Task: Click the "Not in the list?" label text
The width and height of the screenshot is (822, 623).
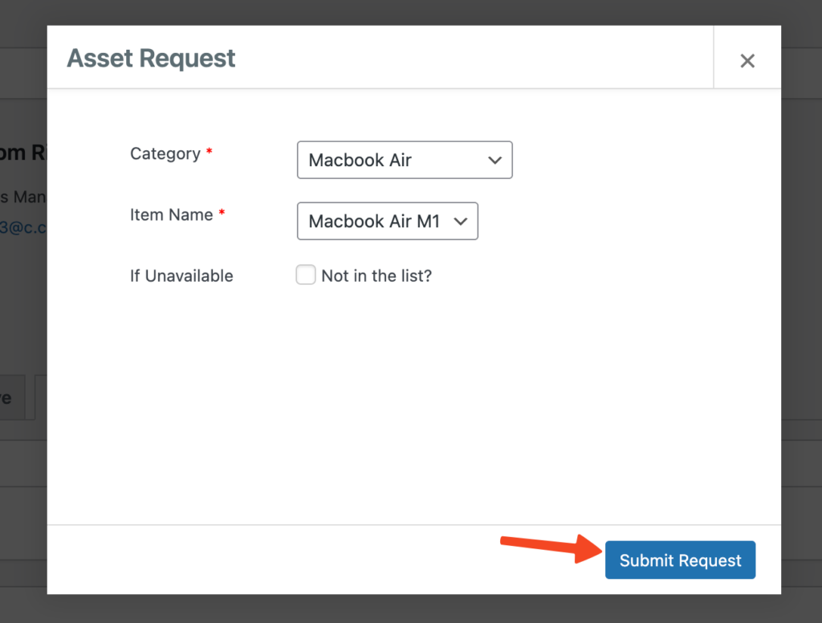Action: point(376,275)
